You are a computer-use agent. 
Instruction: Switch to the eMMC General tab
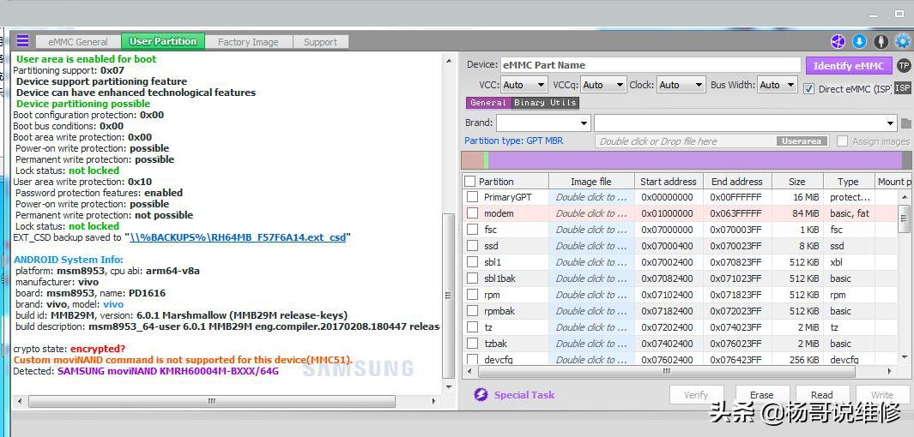coord(78,42)
